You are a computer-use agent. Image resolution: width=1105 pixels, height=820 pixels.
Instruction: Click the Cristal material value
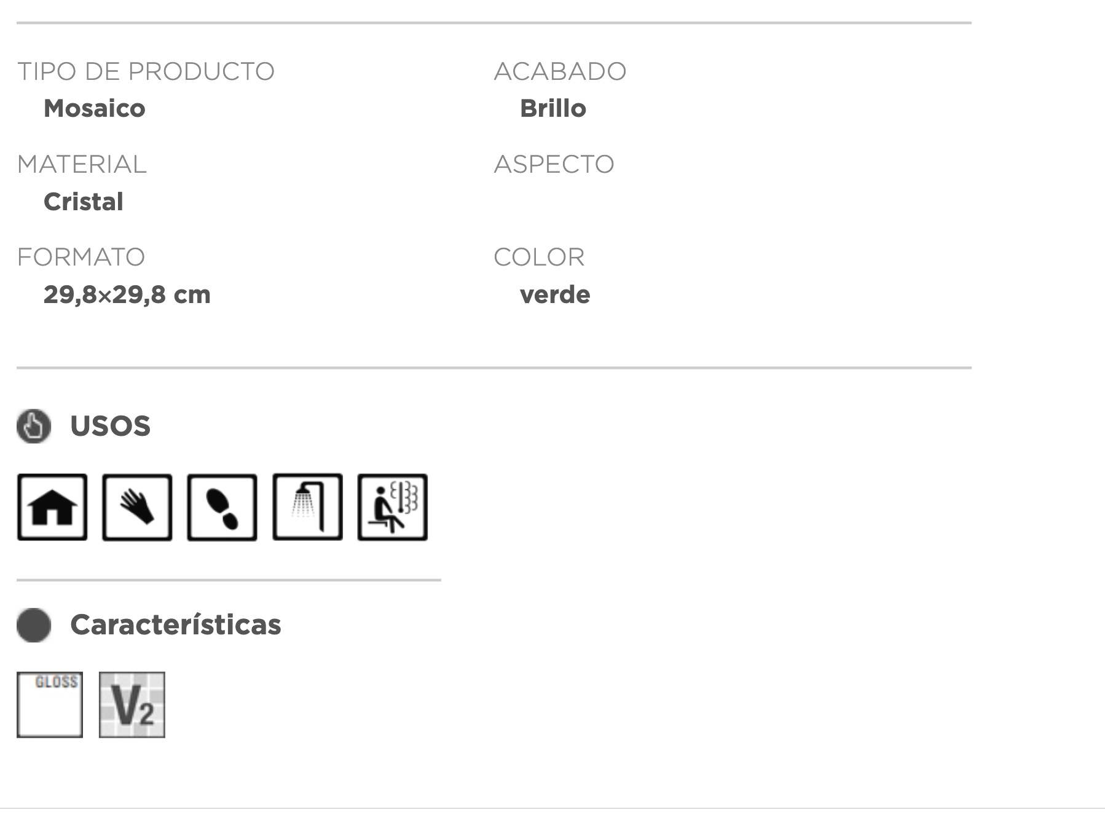coord(84,202)
